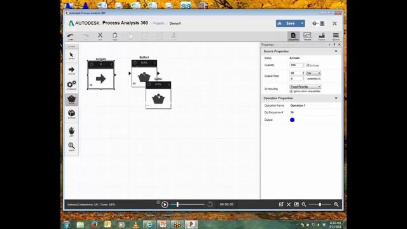Viewport: 407px width, 229px height.
Task: Open the Factory view tab
Action: click(x=322, y=36)
